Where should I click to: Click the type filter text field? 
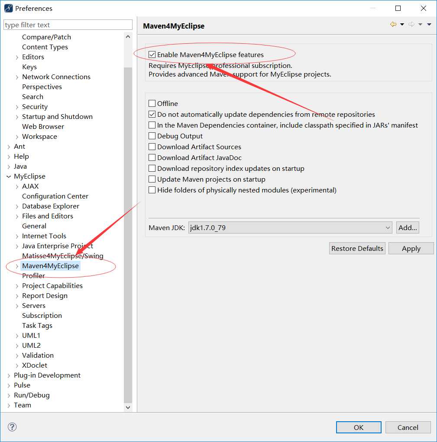(x=68, y=25)
